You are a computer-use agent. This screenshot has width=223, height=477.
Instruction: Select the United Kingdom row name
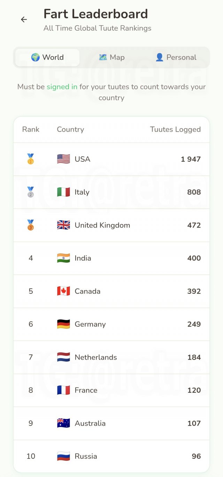click(102, 225)
